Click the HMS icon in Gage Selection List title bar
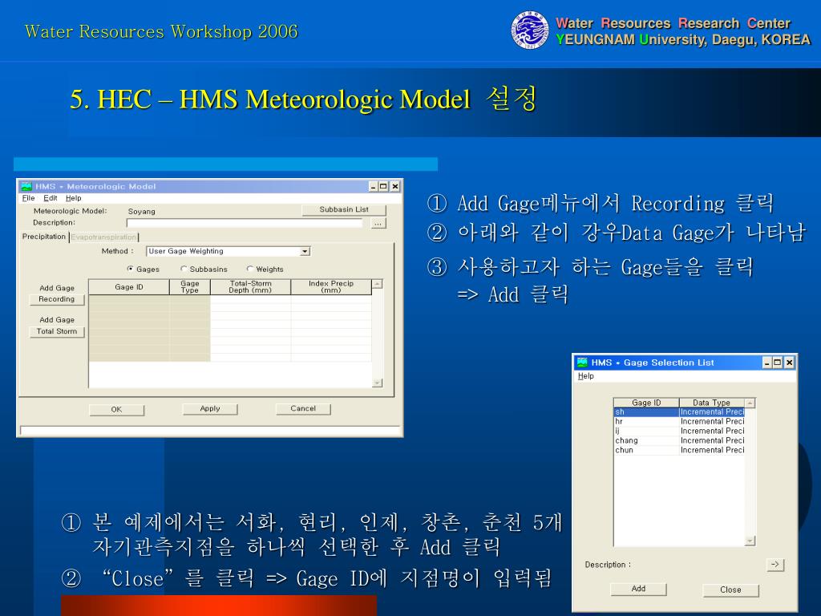The image size is (821, 616). coord(582,363)
